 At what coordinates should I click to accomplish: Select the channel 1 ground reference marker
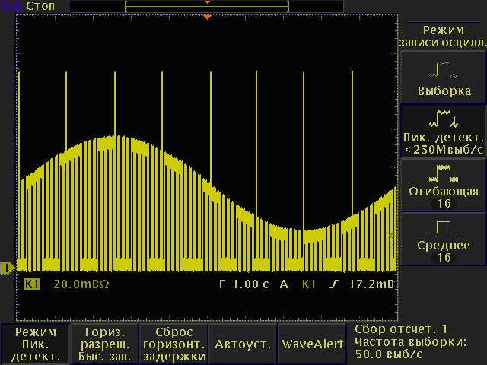tap(7, 268)
